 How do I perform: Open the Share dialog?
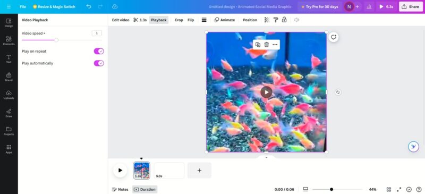pyautogui.click(x=411, y=6)
